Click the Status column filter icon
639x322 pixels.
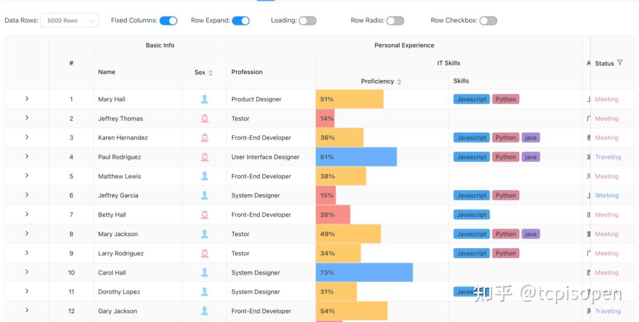[620, 63]
